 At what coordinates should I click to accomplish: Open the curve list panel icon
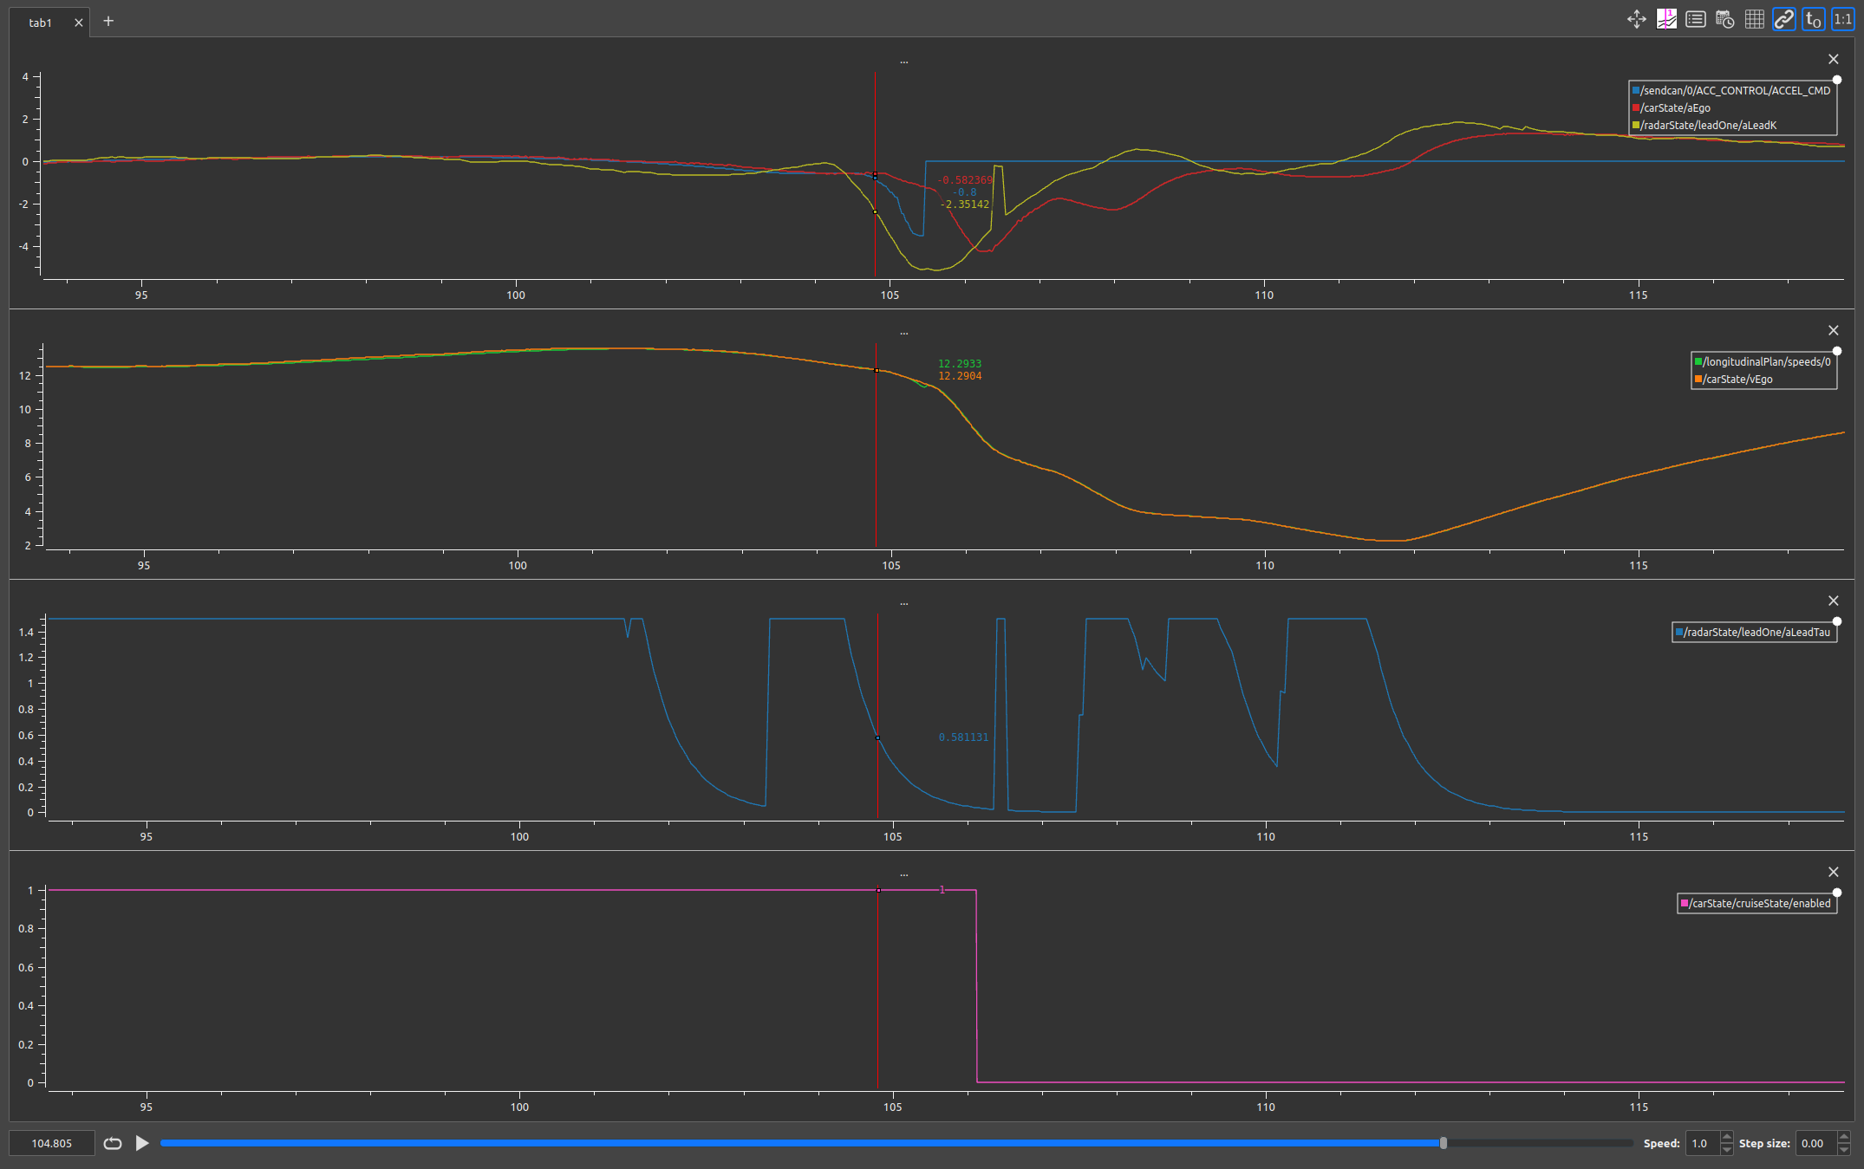(1696, 19)
